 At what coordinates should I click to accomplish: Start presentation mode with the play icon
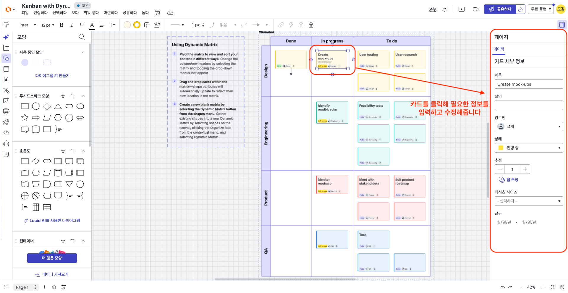461,9
